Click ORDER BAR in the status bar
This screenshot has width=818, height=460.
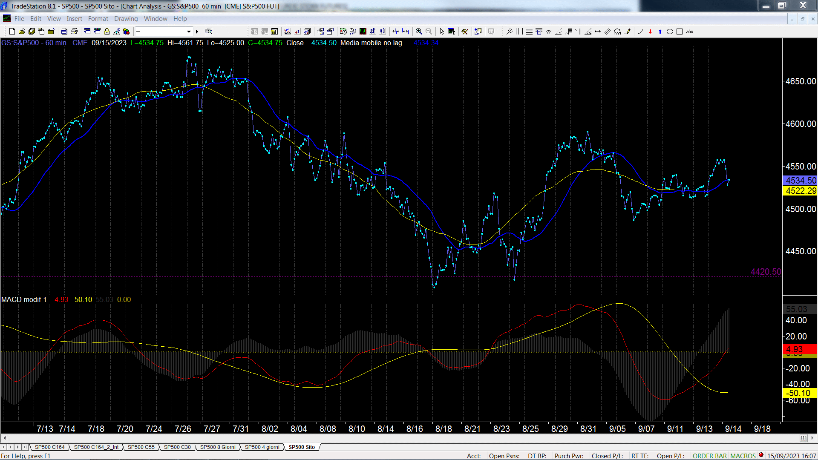[710, 456]
